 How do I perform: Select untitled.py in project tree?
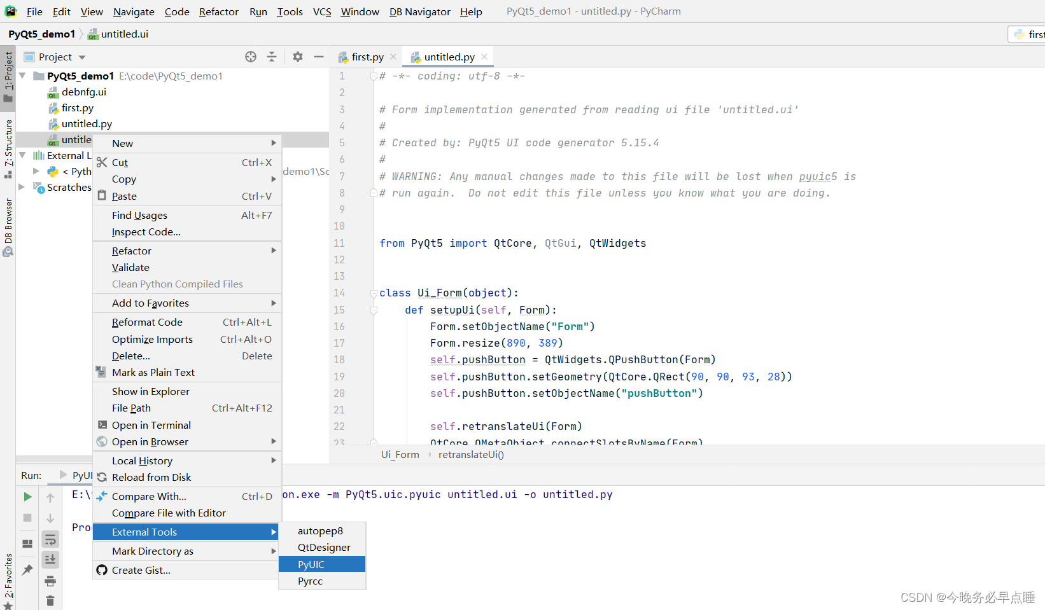(80, 123)
